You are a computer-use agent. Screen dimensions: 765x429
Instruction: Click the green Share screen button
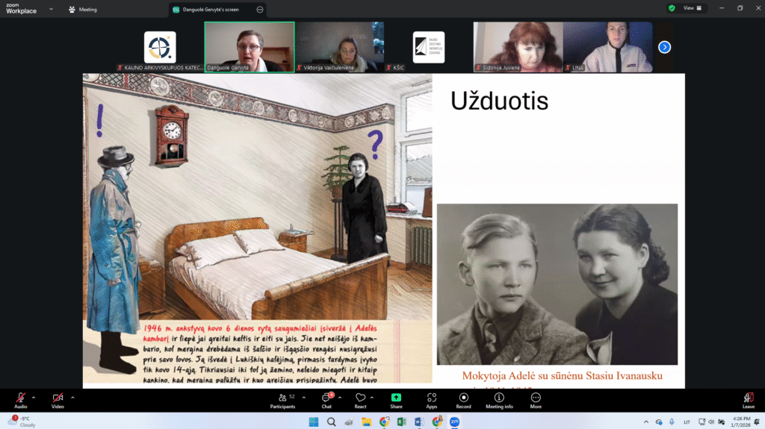(x=396, y=400)
